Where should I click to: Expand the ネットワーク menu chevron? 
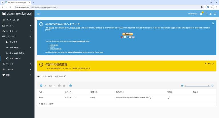30,31
